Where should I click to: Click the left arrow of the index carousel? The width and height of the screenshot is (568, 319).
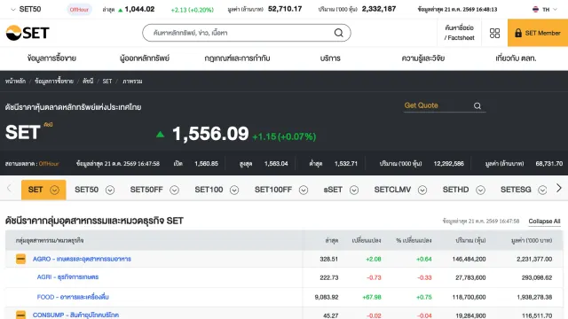(10, 188)
